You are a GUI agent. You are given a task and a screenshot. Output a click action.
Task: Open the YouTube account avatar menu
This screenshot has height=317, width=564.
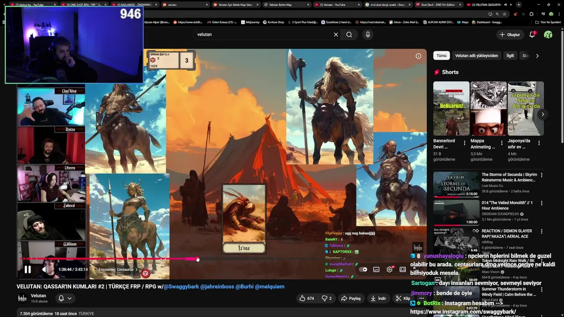click(548, 34)
